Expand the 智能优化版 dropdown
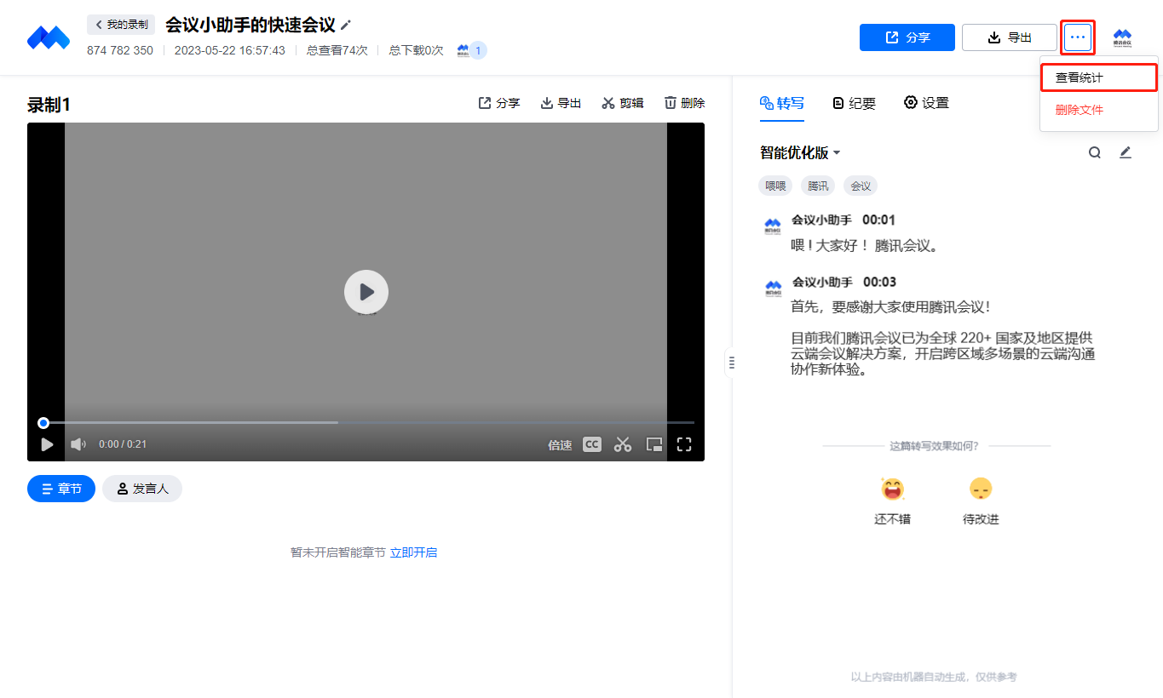This screenshot has width=1163, height=698. pos(801,152)
